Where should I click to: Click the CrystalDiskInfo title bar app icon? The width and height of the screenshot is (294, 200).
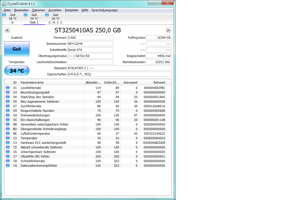click(4, 4)
